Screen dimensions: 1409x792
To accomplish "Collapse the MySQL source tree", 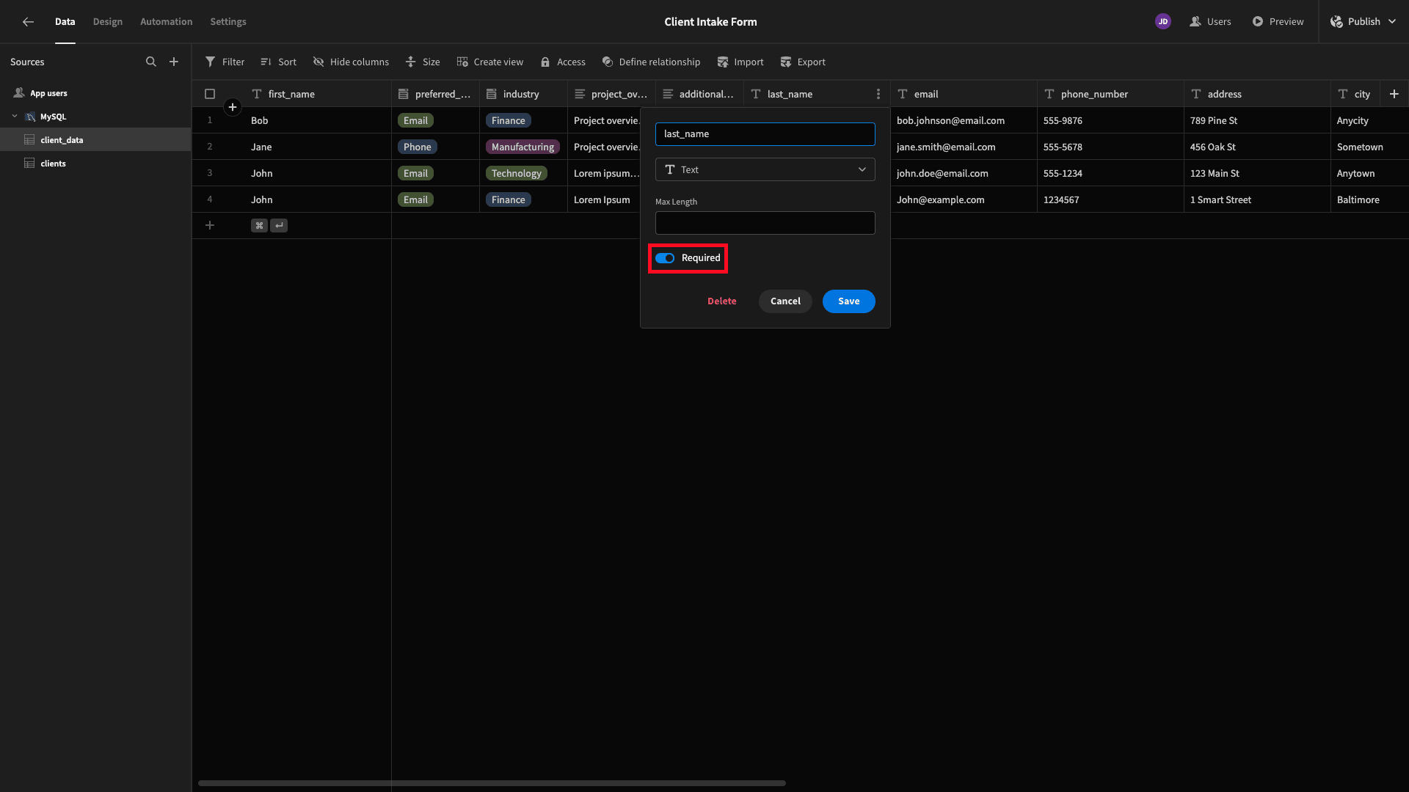I will 15,117.
